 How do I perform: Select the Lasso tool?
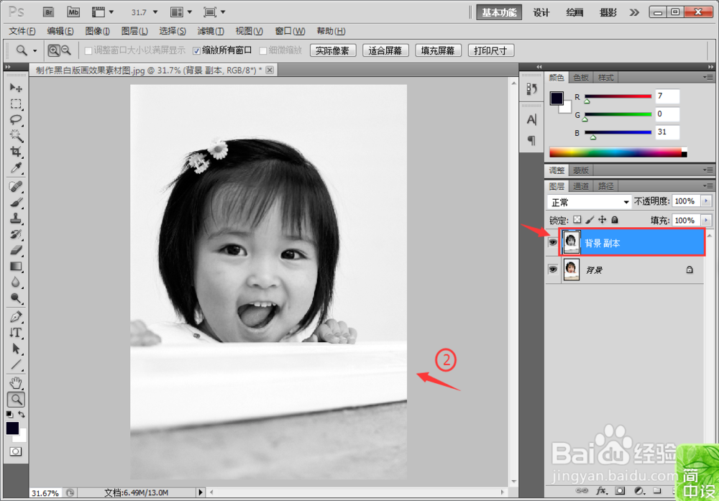pyautogui.click(x=16, y=120)
